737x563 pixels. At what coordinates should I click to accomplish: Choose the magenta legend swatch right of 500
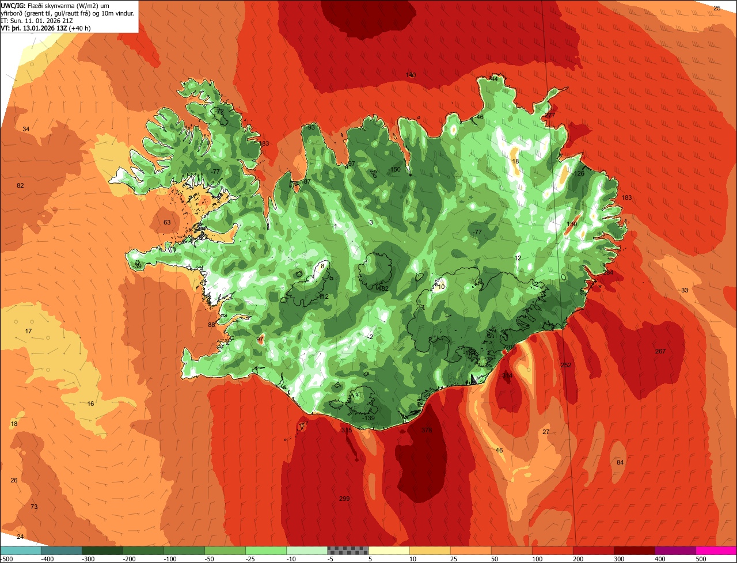pos(716,550)
